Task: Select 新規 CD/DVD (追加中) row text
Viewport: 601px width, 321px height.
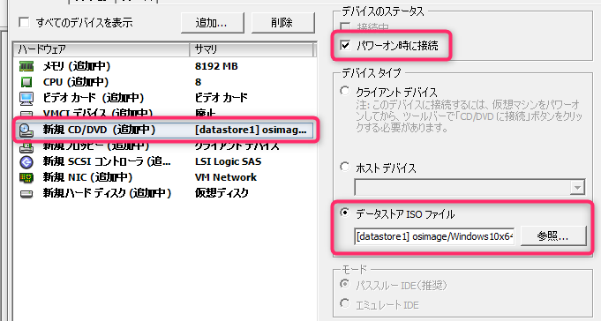Action: (x=99, y=130)
